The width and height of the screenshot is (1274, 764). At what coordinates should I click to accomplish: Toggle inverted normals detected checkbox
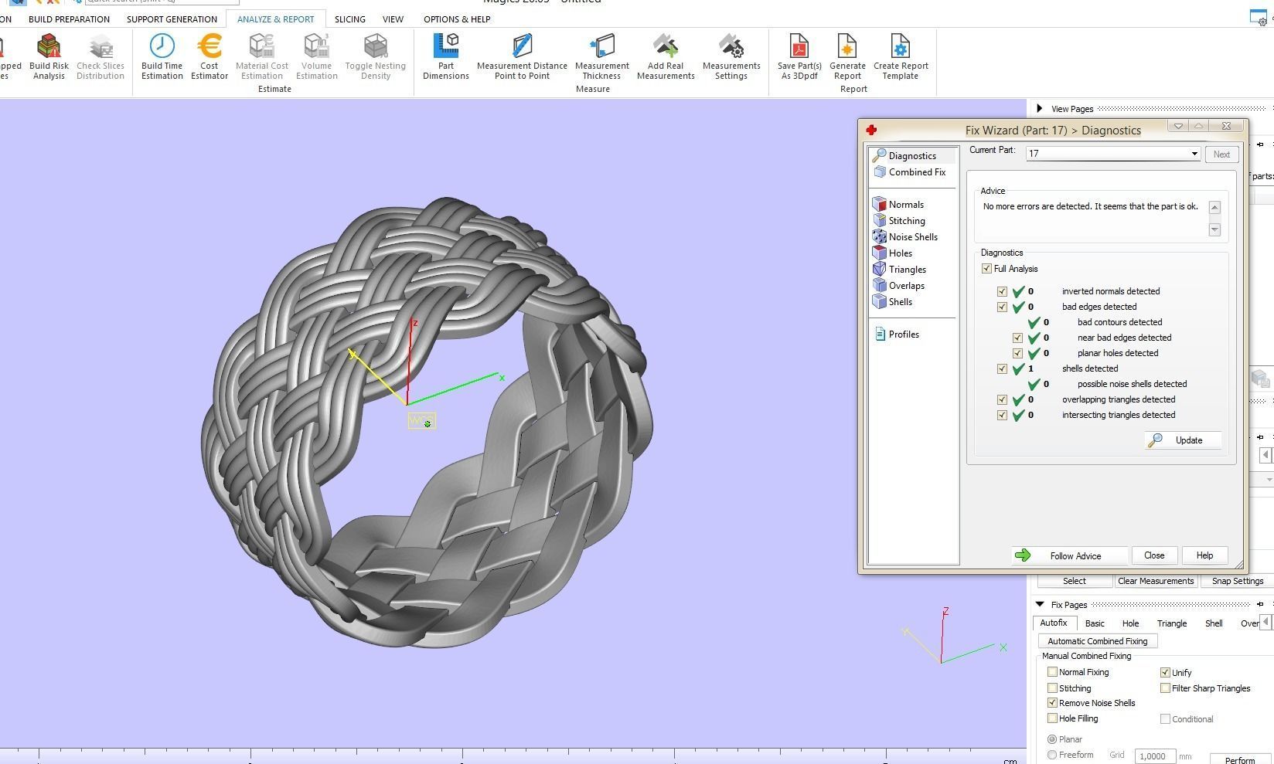(x=1002, y=291)
